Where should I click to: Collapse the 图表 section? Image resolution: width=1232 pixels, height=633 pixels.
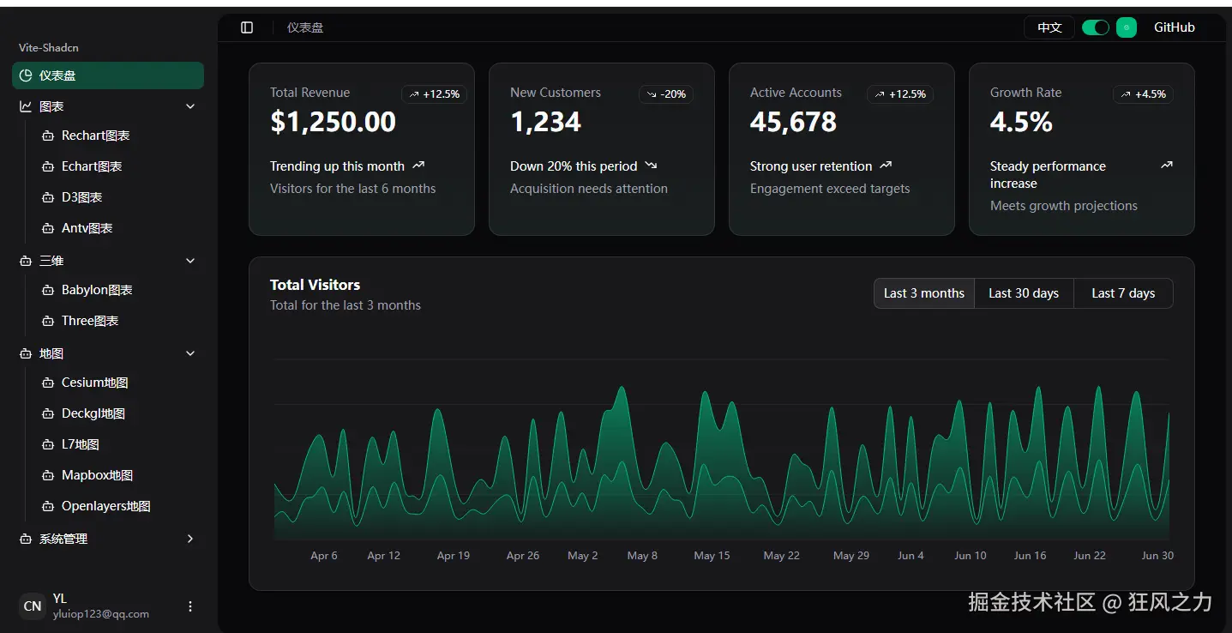(x=189, y=105)
